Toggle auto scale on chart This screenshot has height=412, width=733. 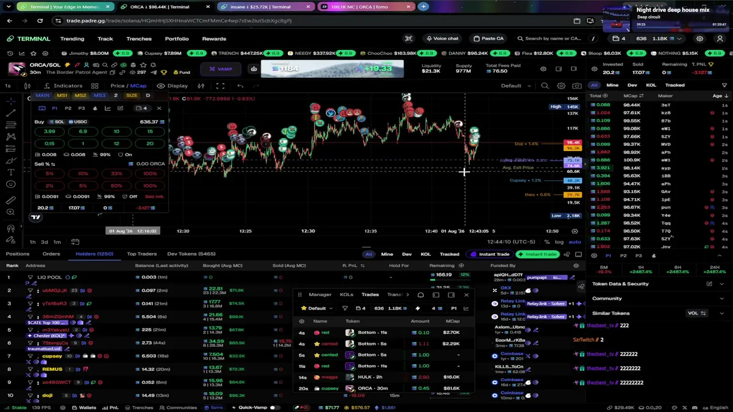point(574,241)
